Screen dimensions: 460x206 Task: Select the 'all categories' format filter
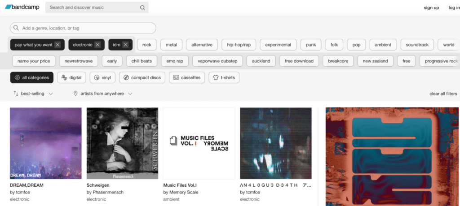(x=32, y=77)
